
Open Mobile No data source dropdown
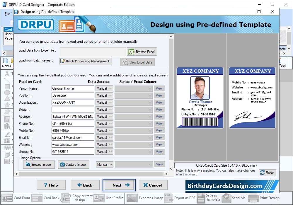(104, 131)
